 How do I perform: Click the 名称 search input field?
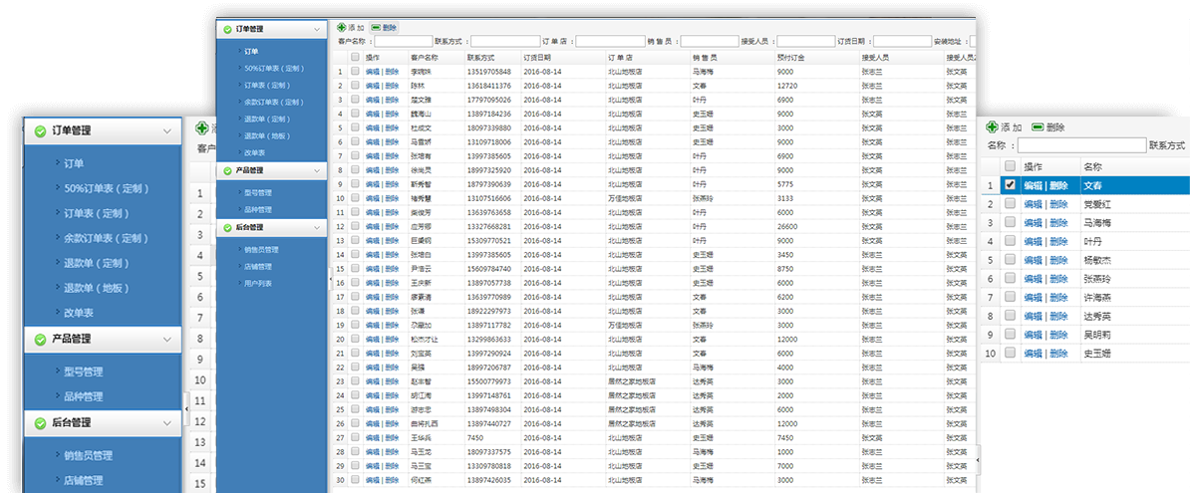tap(1081, 145)
